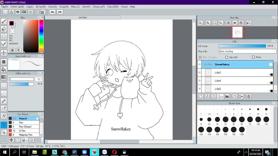Select the Text tool

(x=4, y=125)
